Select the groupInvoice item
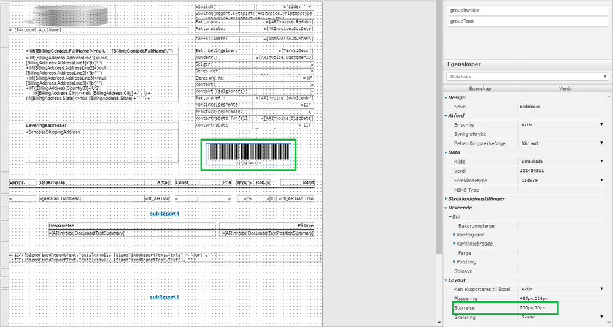613x327 pixels. 527,10
